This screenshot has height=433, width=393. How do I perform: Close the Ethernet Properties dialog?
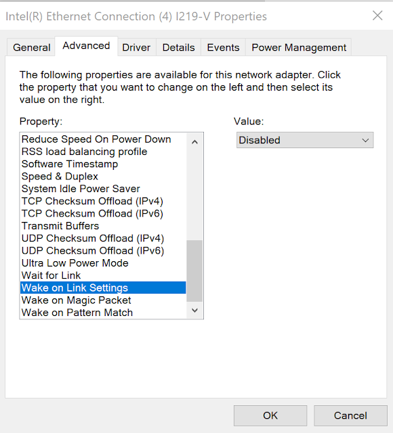[377, 16]
